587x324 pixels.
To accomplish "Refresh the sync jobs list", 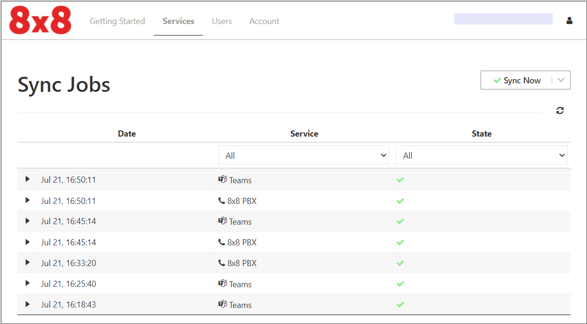I will [x=560, y=111].
